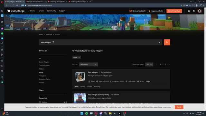Open Learn more cookie link
This screenshot has width=206, height=116.
pos(167,107)
